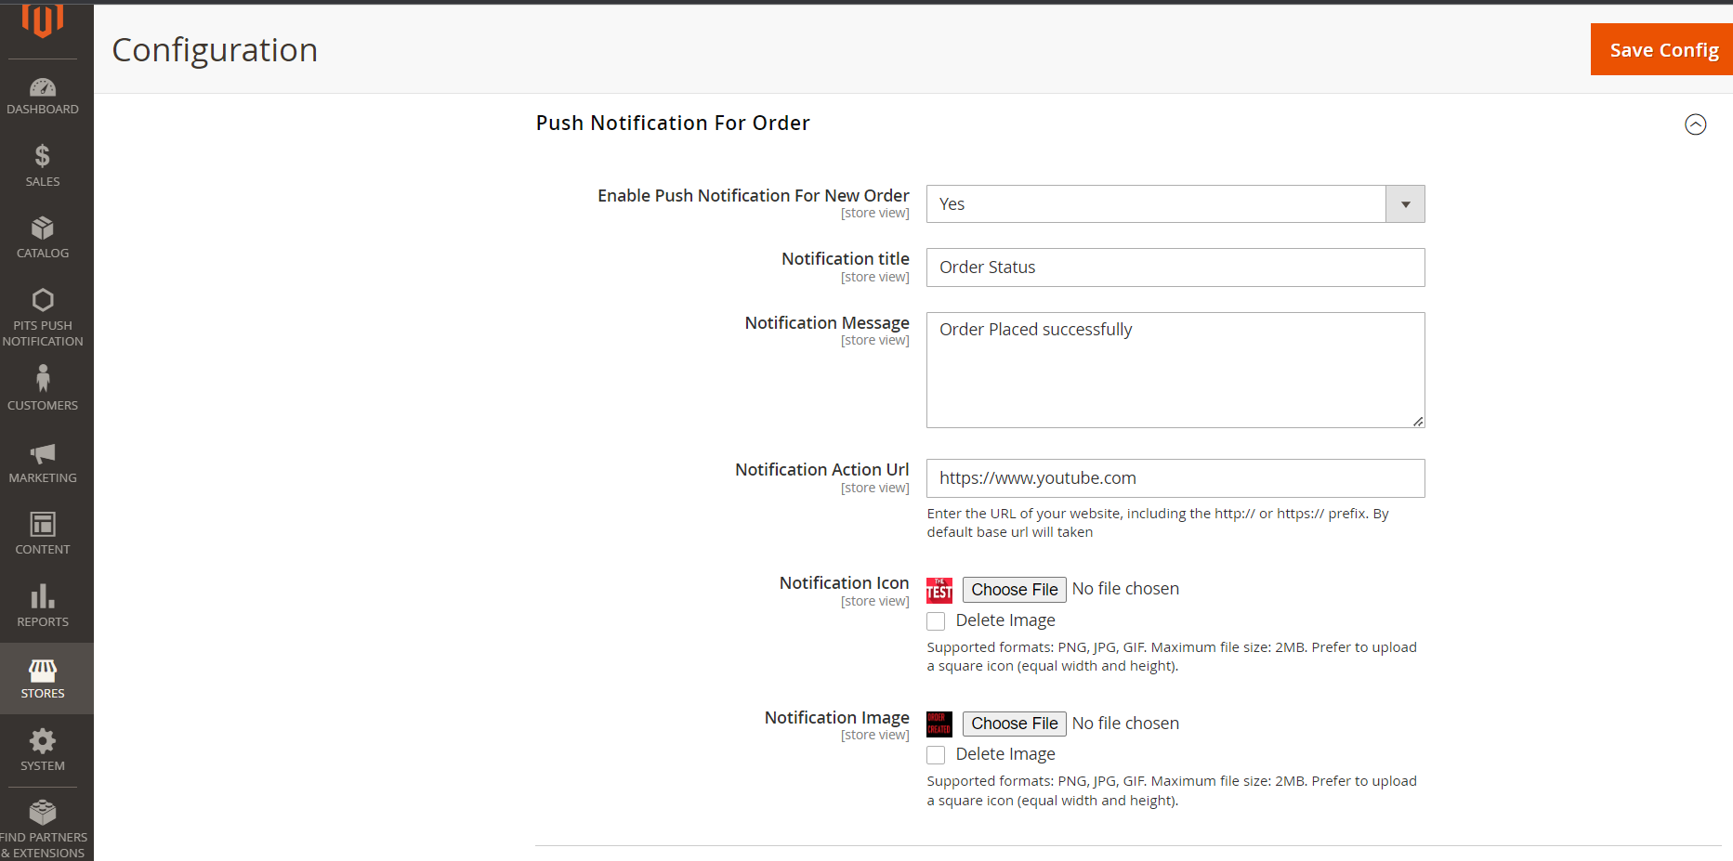This screenshot has height=861, width=1733.
Task: Collapse the Push Notification For Order section
Action: 1695,124
